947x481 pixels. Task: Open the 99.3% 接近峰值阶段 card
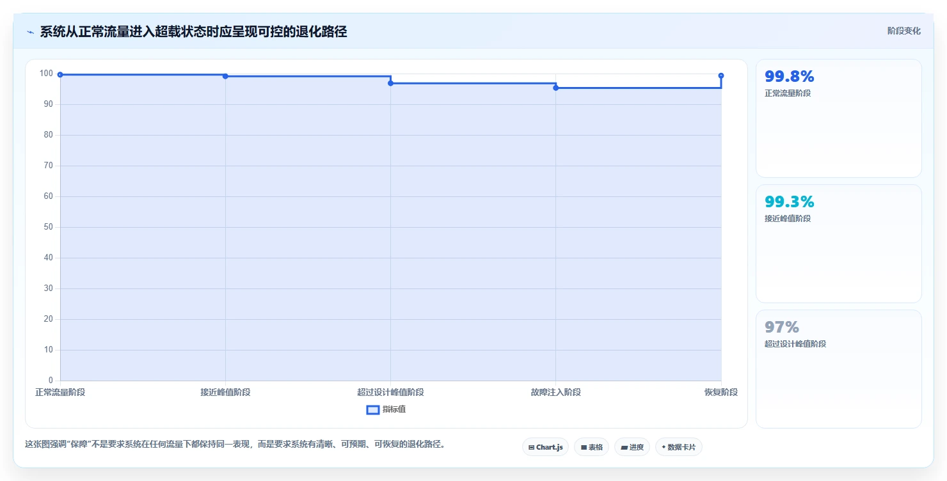(x=839, y=244)
